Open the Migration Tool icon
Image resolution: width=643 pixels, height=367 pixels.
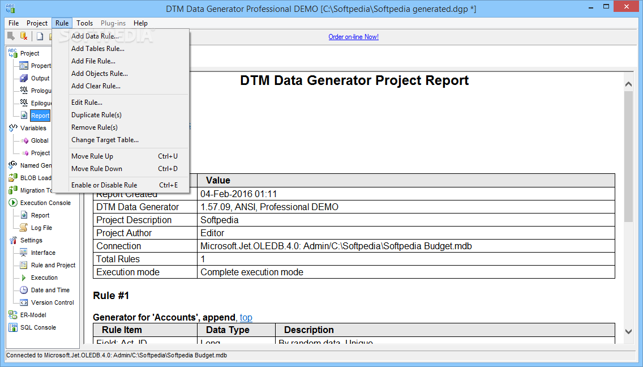tap(12, 190)
